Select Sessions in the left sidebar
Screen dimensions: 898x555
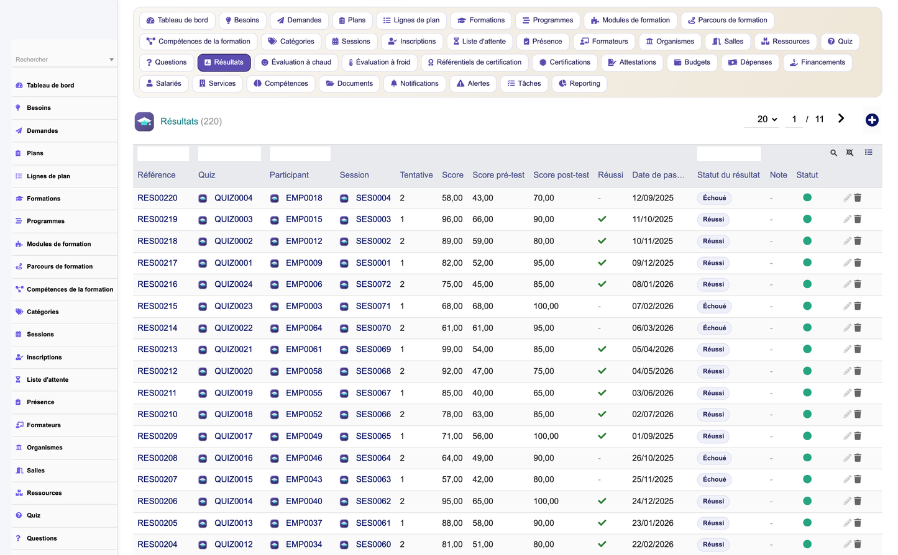pos(40,335)
